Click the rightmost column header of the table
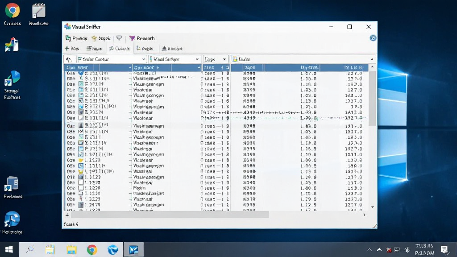This screenshot has height=257, width=457. (344, 68)
